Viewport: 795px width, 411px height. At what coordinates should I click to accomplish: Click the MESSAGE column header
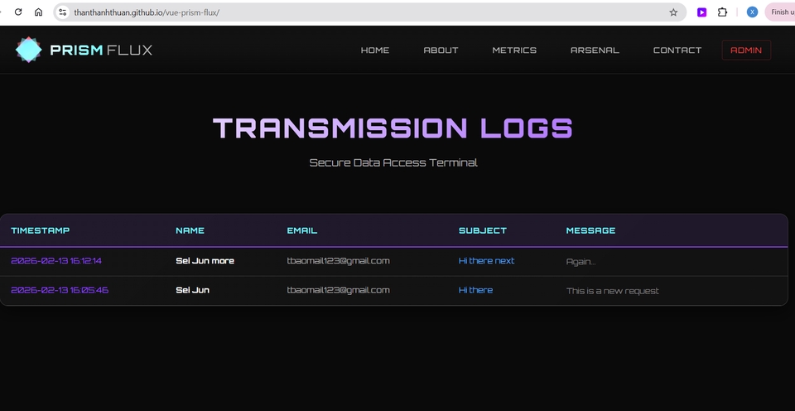(x=590, y=230)
